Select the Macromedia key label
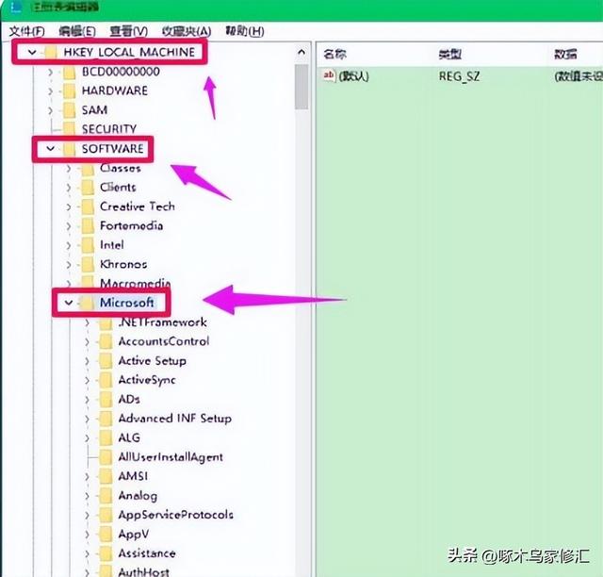The image size is (603, 577). click(135, 283)
